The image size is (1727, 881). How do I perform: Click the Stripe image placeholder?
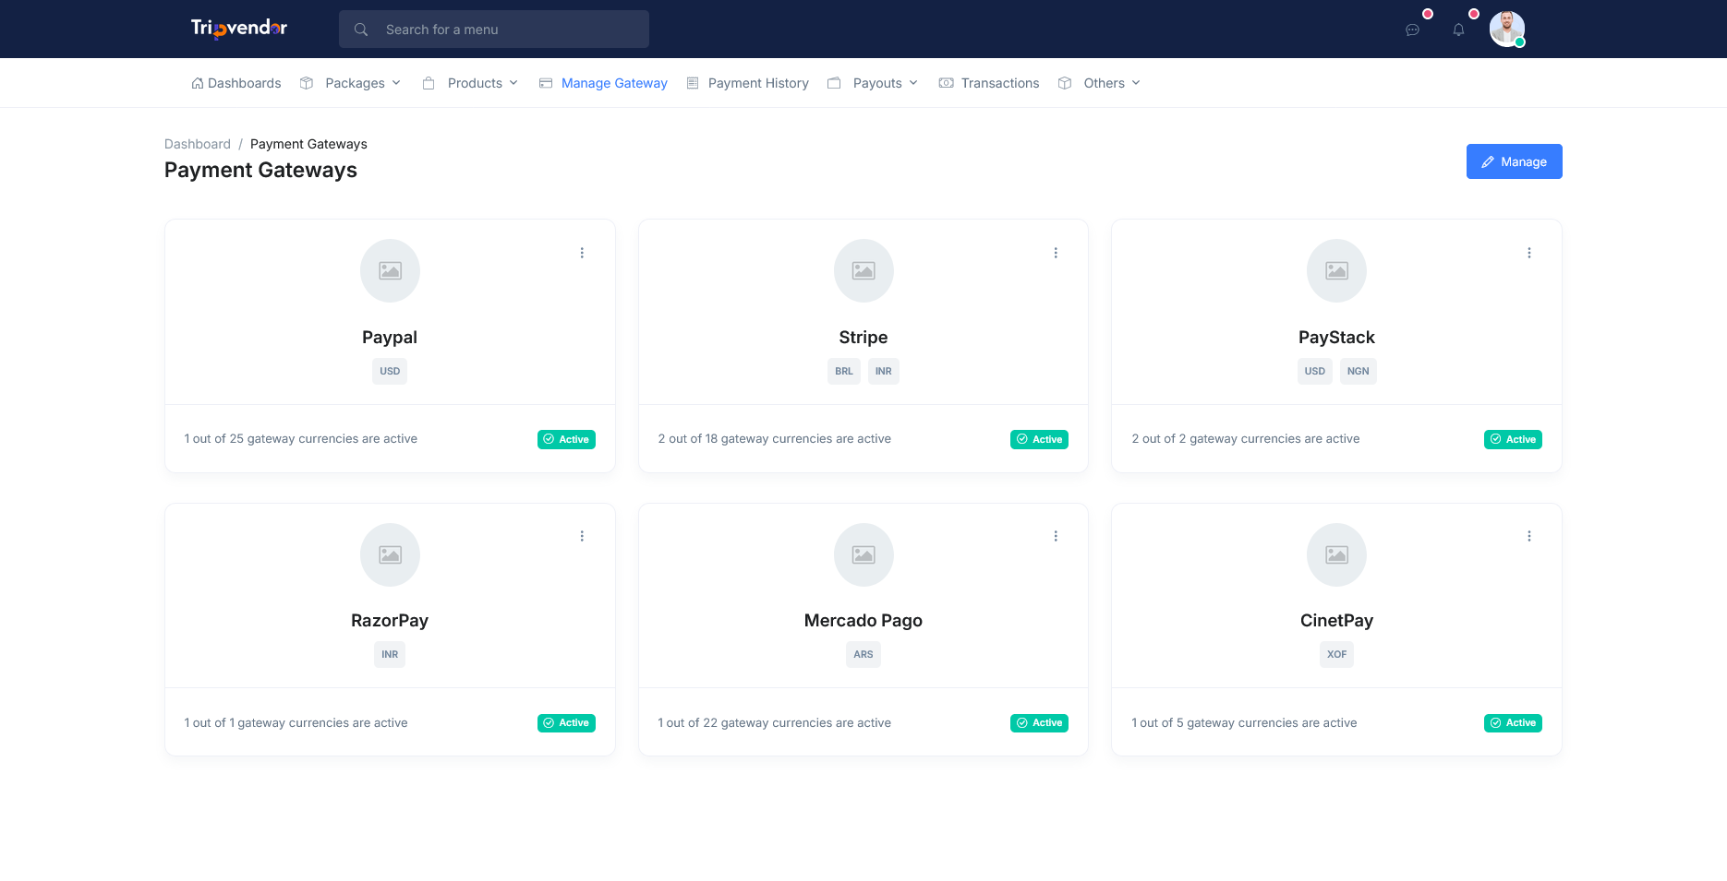[863, 270]
